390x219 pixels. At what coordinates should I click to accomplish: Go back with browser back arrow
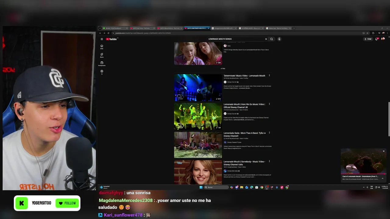pyautogui.click(x=100, y=33)
